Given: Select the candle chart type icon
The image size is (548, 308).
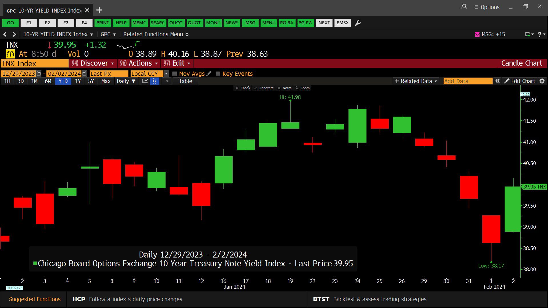Looking at the screenshot, I should point(154,81).
